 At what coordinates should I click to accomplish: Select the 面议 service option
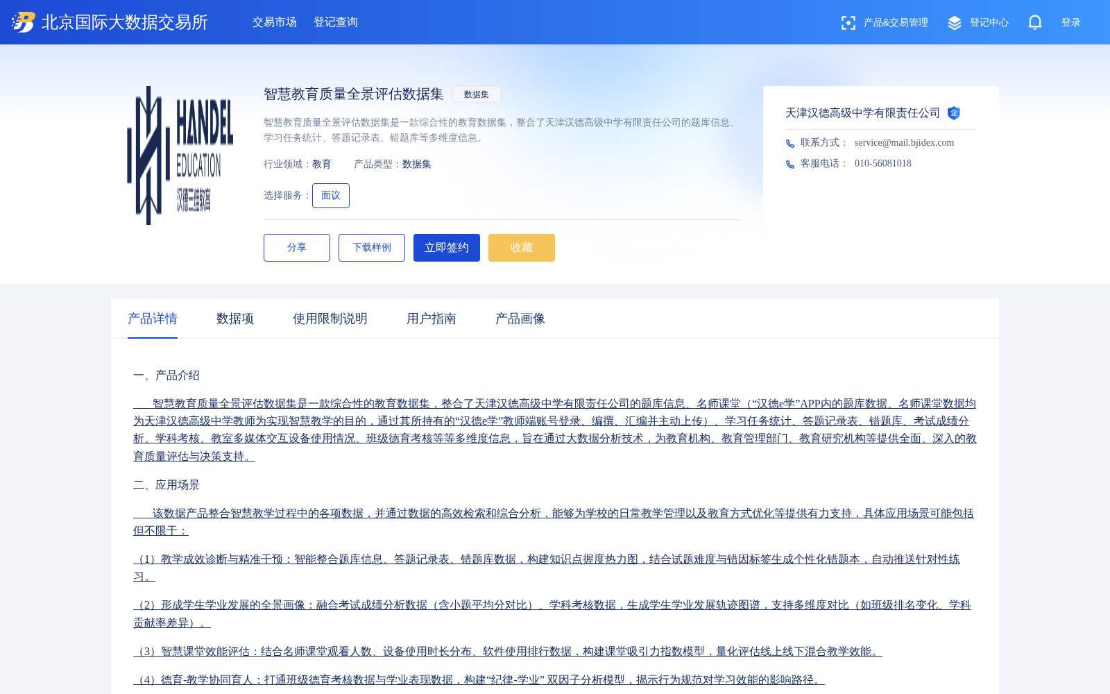pos(331,196)
